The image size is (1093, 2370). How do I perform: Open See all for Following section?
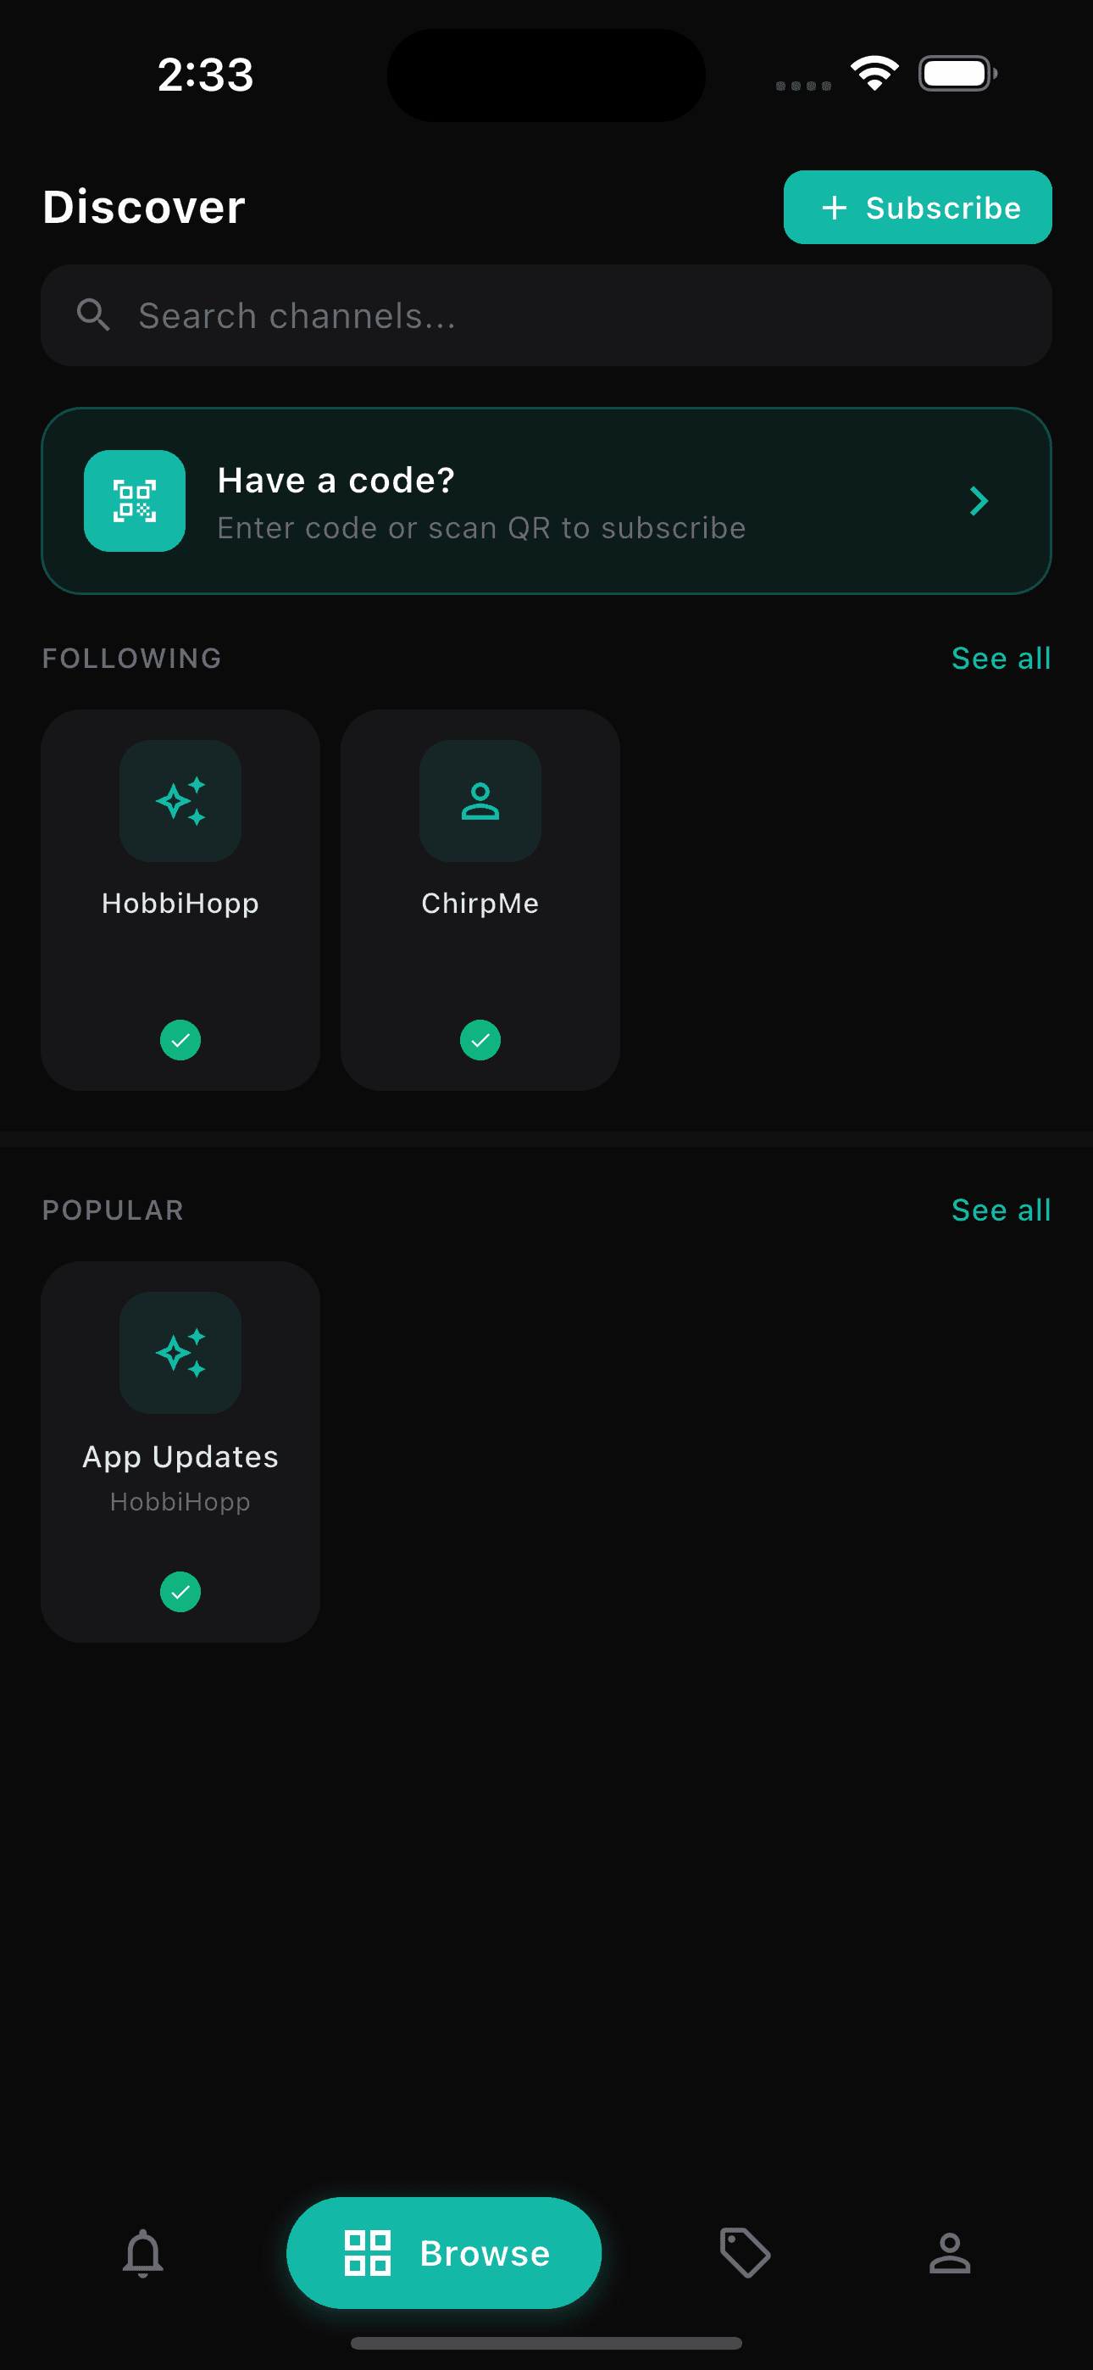[1001, 657]
